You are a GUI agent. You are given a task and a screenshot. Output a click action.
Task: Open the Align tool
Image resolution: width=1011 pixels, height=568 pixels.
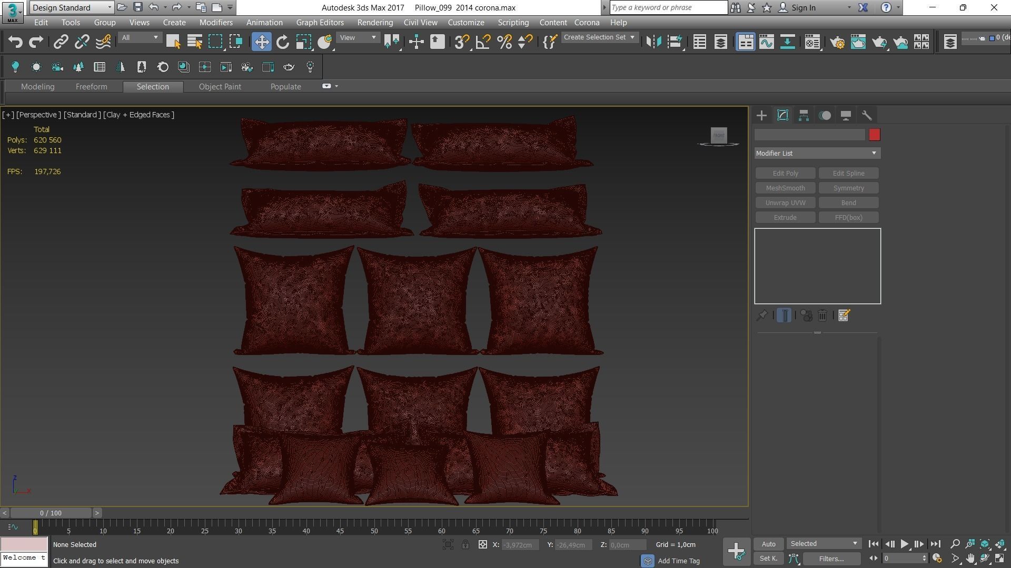[675, 42]
